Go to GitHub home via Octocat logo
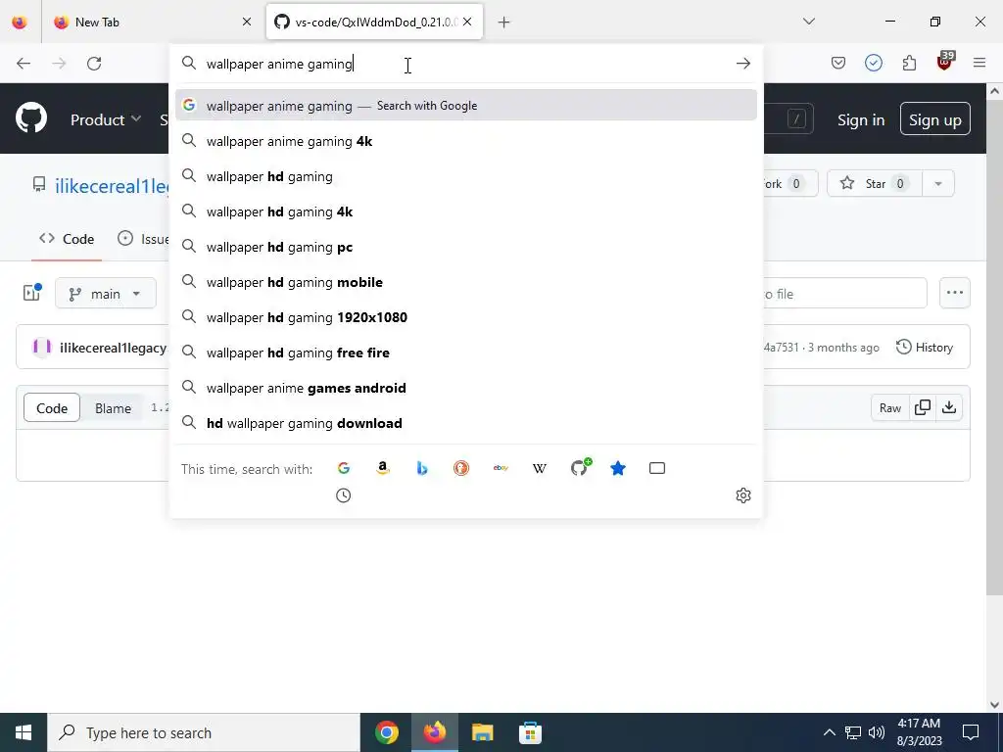This screenshot has height=752, width=1003. coord(31,117)
